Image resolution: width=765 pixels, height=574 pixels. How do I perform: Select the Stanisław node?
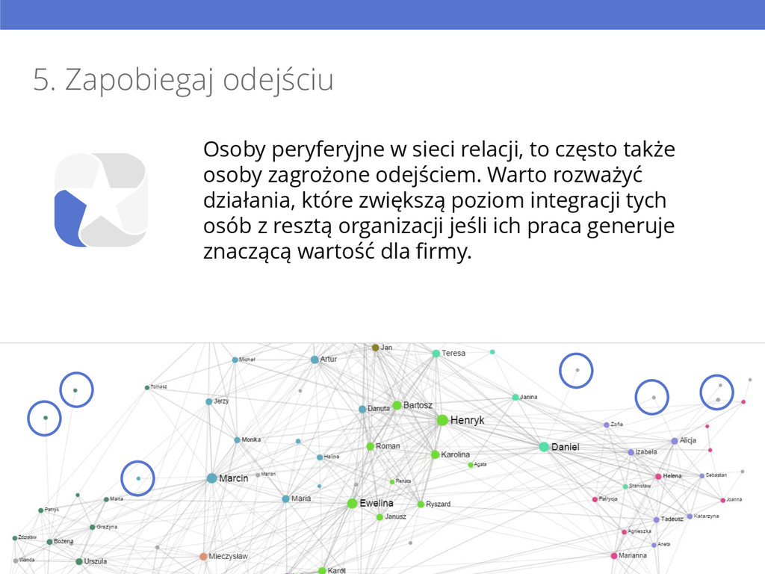625,487
